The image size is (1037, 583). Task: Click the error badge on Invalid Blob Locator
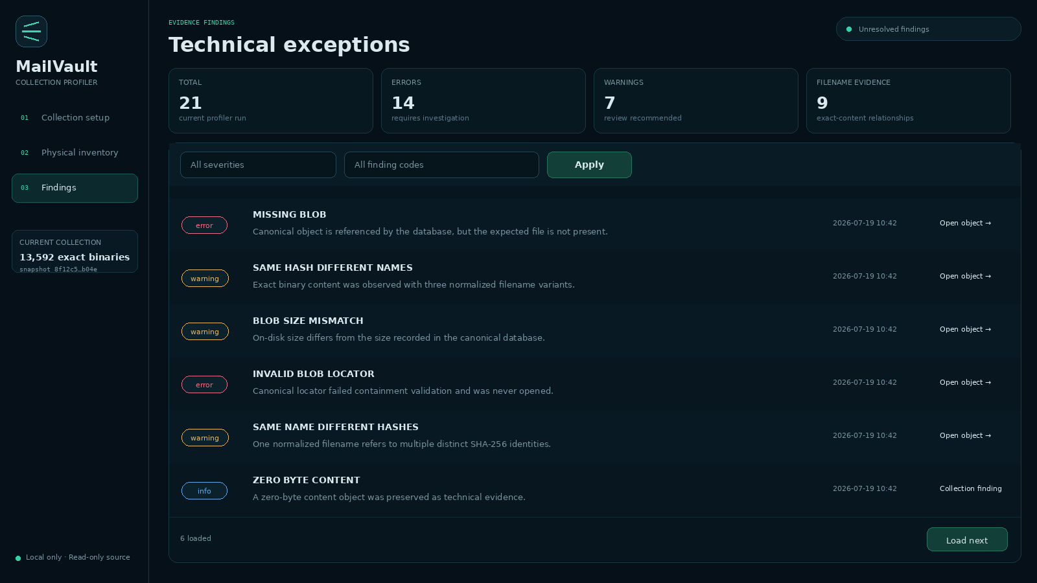[x=204, y=385]
